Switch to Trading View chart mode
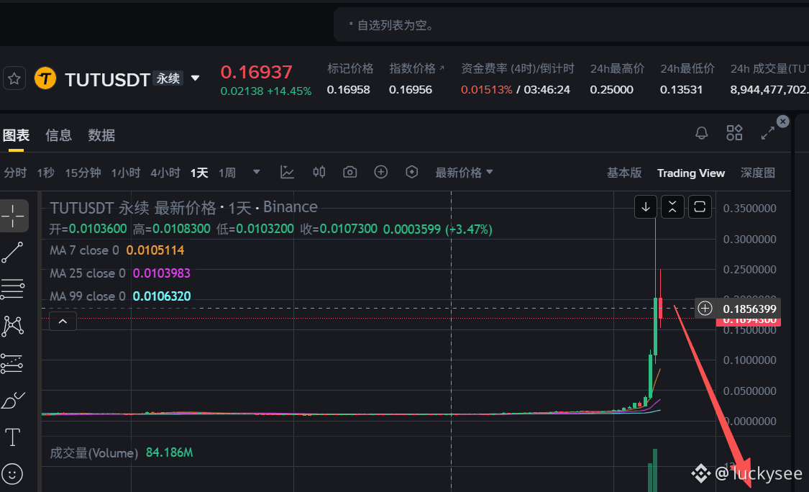The height and width of the screenshot is (492, 809). coord(691,173)
